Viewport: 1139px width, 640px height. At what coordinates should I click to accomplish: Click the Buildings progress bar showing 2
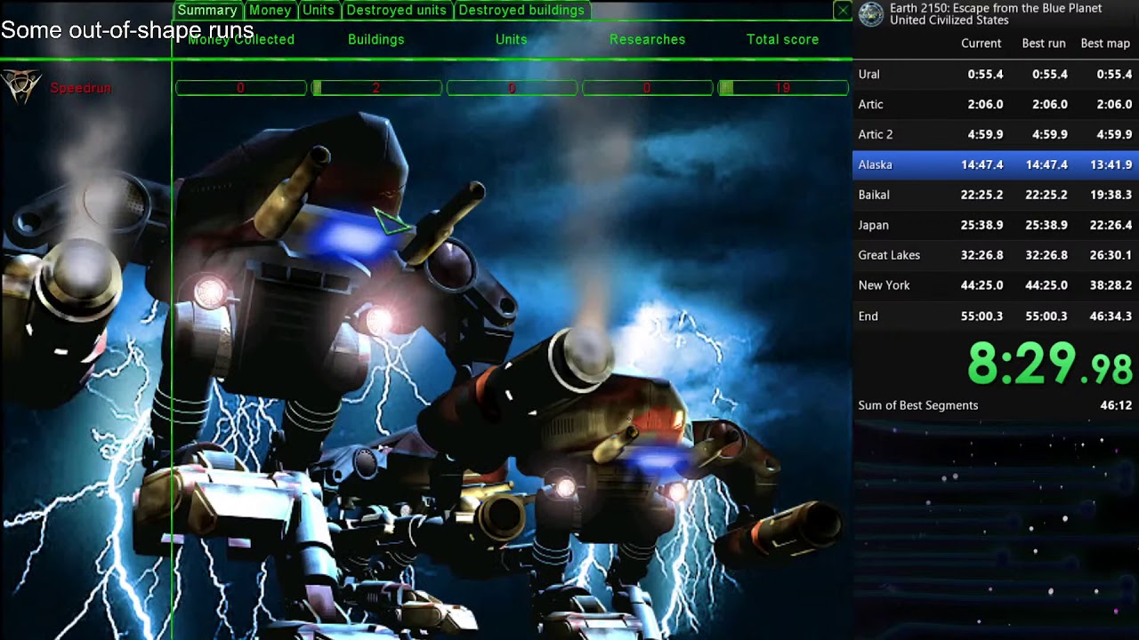[x=376, y=88]
